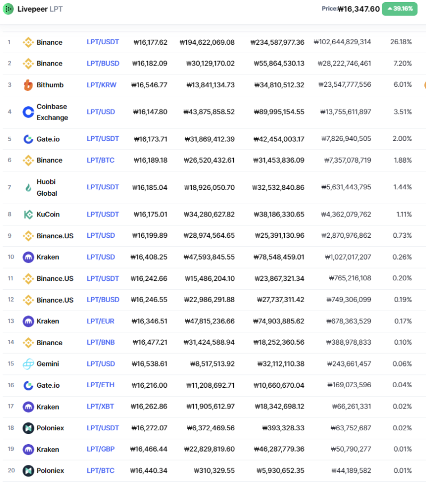Open the Coinbase Exchange name link
Screen dimensions: 426x484
52,112
